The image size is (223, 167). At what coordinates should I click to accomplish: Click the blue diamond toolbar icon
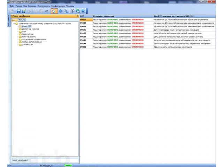pos(61,11)
